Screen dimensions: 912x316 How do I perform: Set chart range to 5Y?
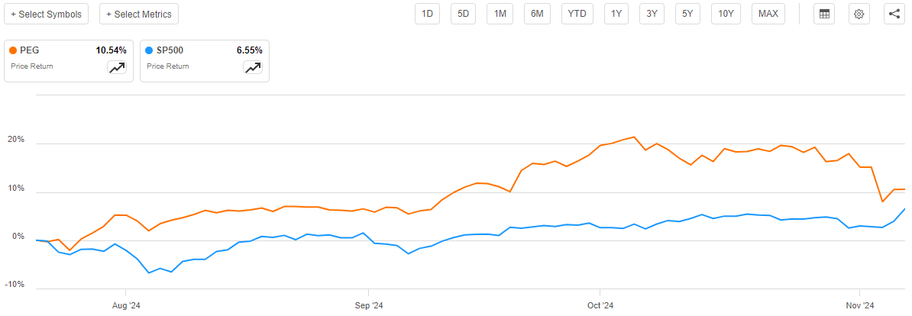687,14
